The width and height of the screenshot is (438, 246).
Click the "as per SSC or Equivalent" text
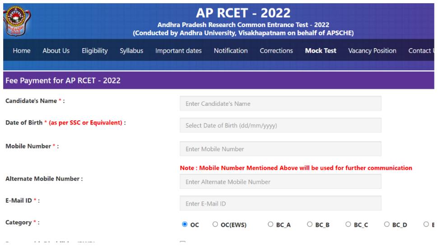click(x=85, y=123)
